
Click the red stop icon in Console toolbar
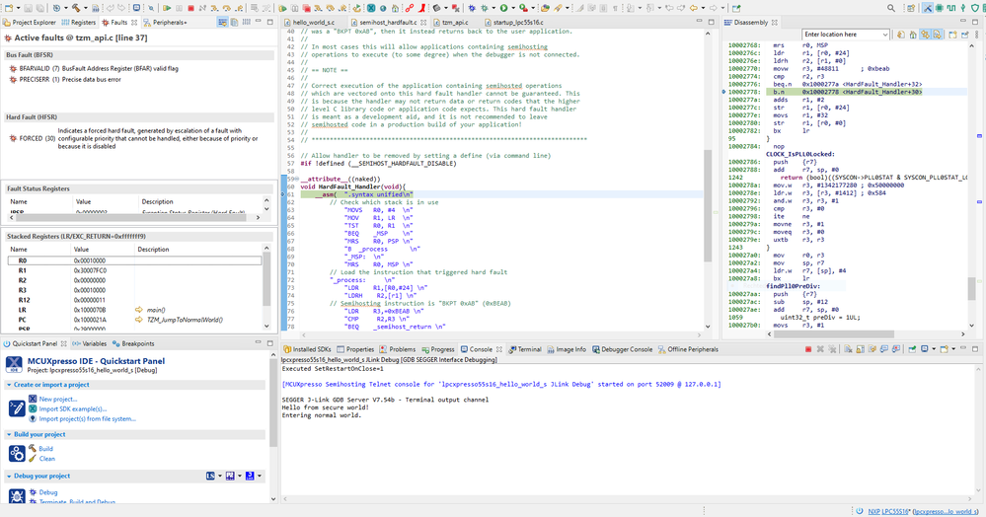(x=808, y=349)
